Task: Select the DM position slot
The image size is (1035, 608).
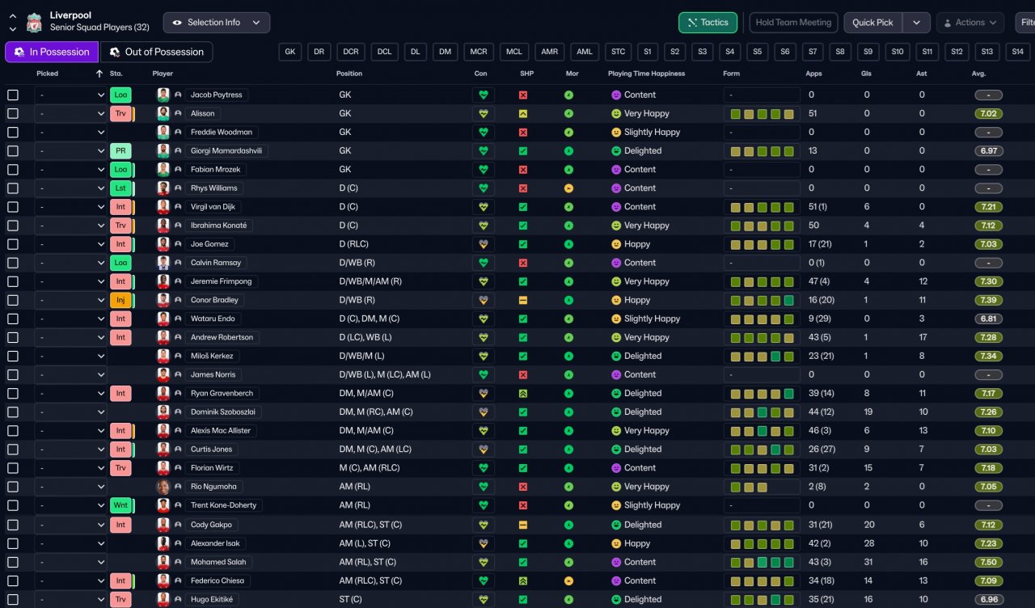Action: (445, 52)
